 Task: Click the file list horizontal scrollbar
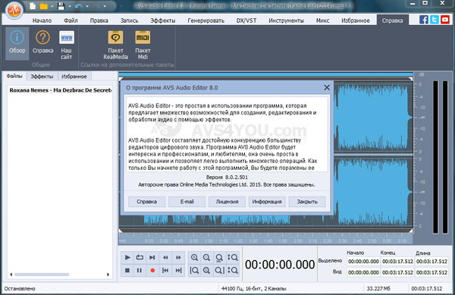42,275
